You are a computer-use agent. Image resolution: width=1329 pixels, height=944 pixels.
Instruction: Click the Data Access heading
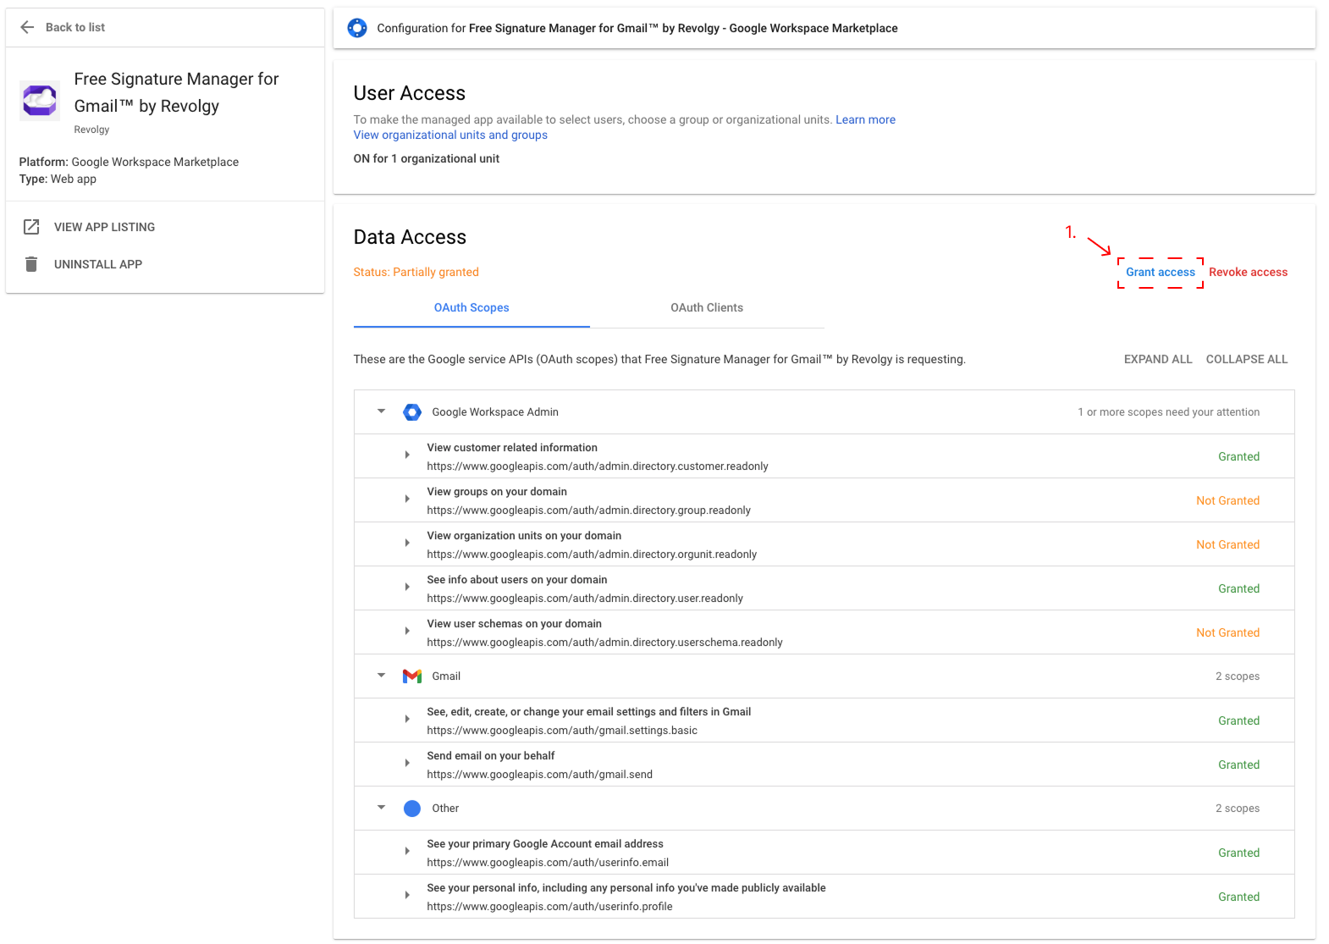point(410,237)
